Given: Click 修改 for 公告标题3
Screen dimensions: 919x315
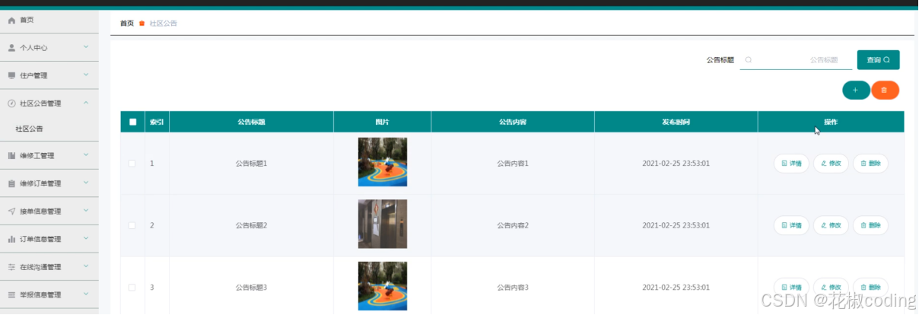Looking at the screenshot, I should (x=831, y=287).
